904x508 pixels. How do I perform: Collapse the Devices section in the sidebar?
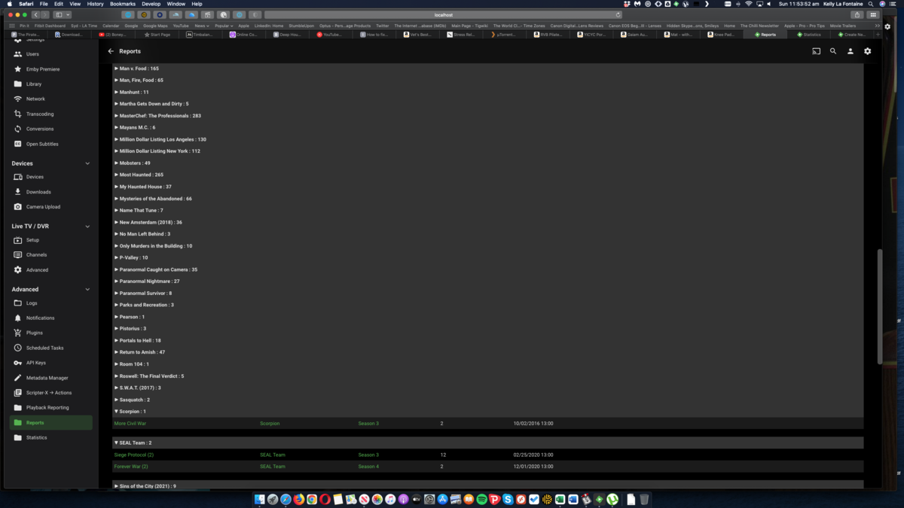[88, 163]
